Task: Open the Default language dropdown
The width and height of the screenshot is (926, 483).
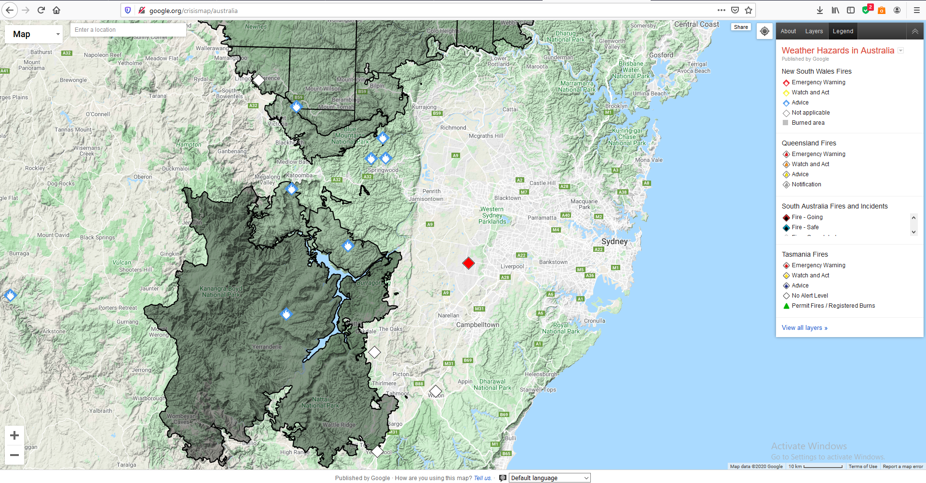Action: coord(550,478)
